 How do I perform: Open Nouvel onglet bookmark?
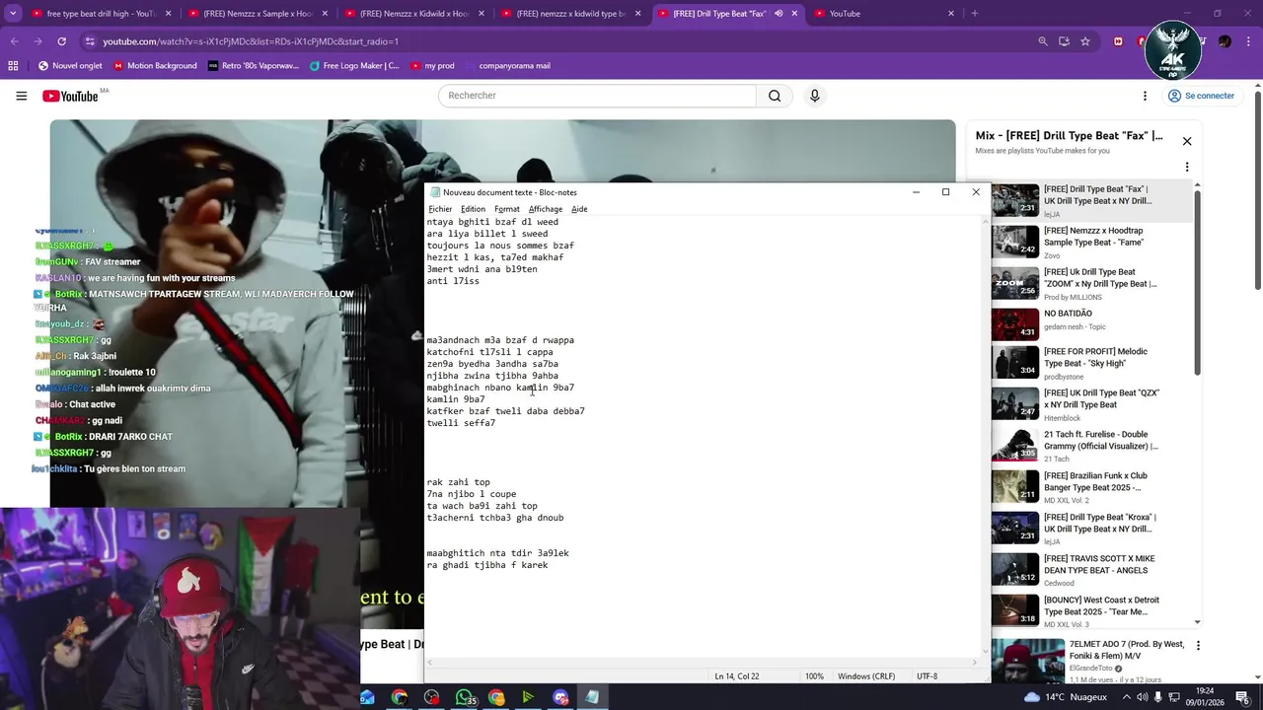70,66
